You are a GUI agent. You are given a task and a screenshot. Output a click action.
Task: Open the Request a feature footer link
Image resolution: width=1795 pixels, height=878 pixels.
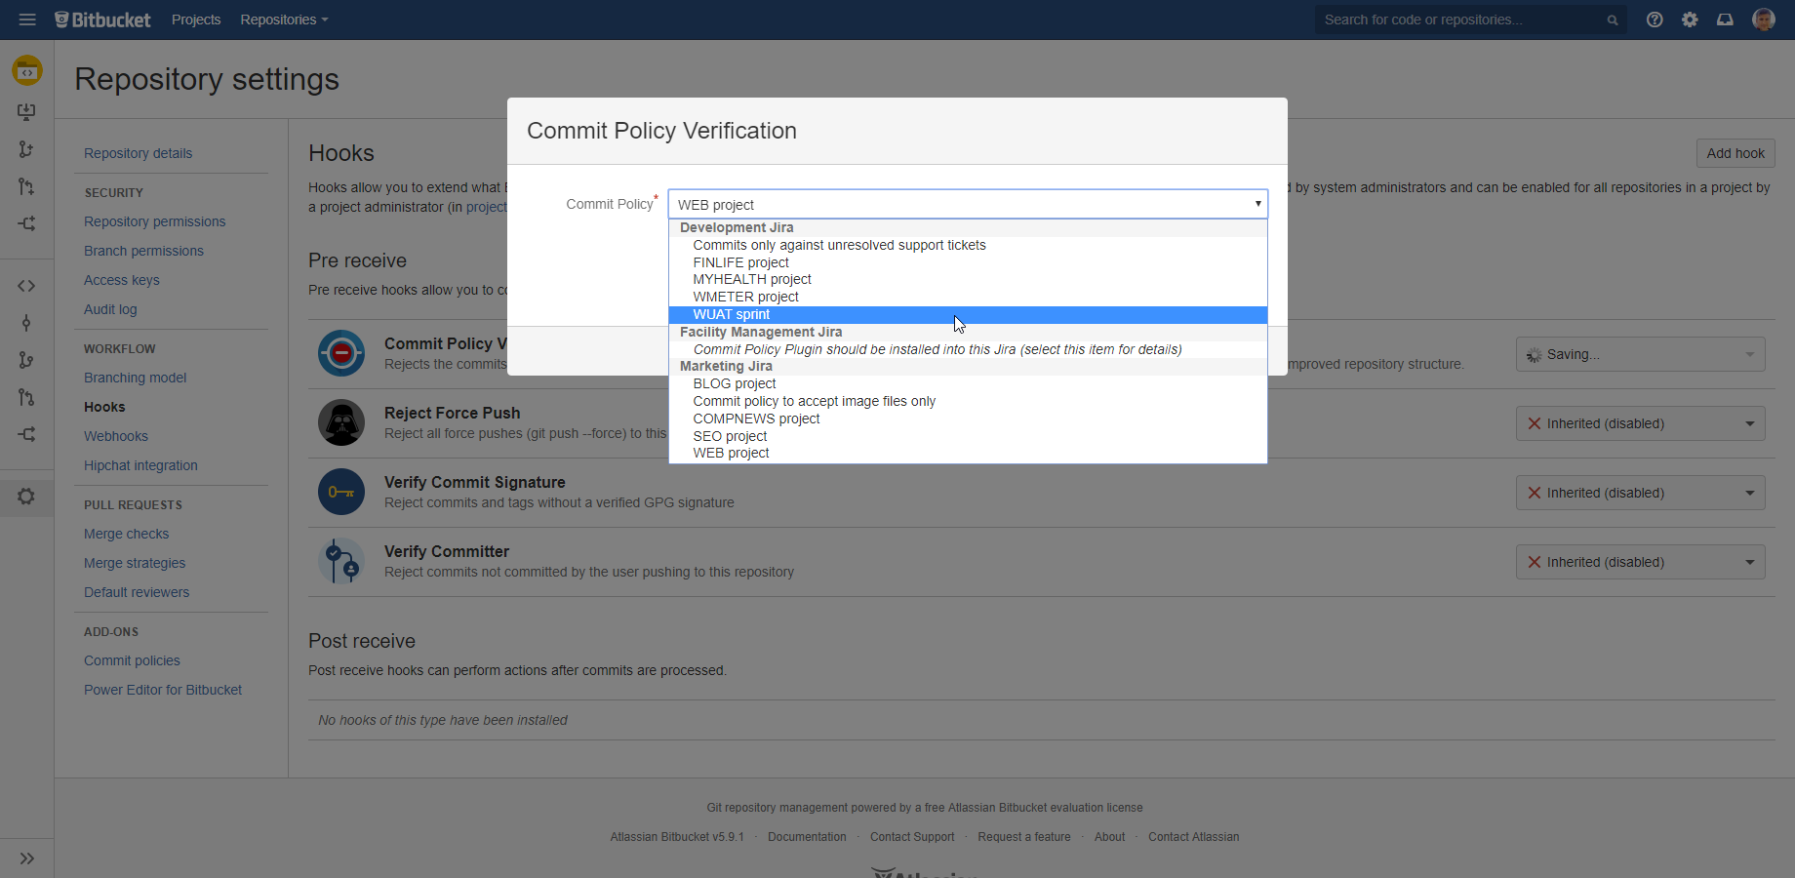(x=1024, y=837)
